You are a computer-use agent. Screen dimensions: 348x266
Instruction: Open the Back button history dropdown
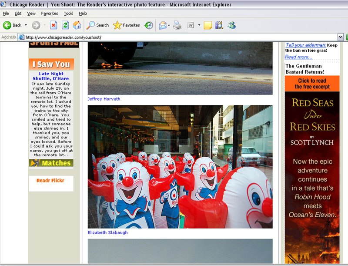26,25
